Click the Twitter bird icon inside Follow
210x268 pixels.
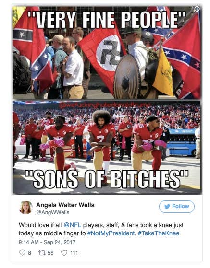(x=167, y=207)
